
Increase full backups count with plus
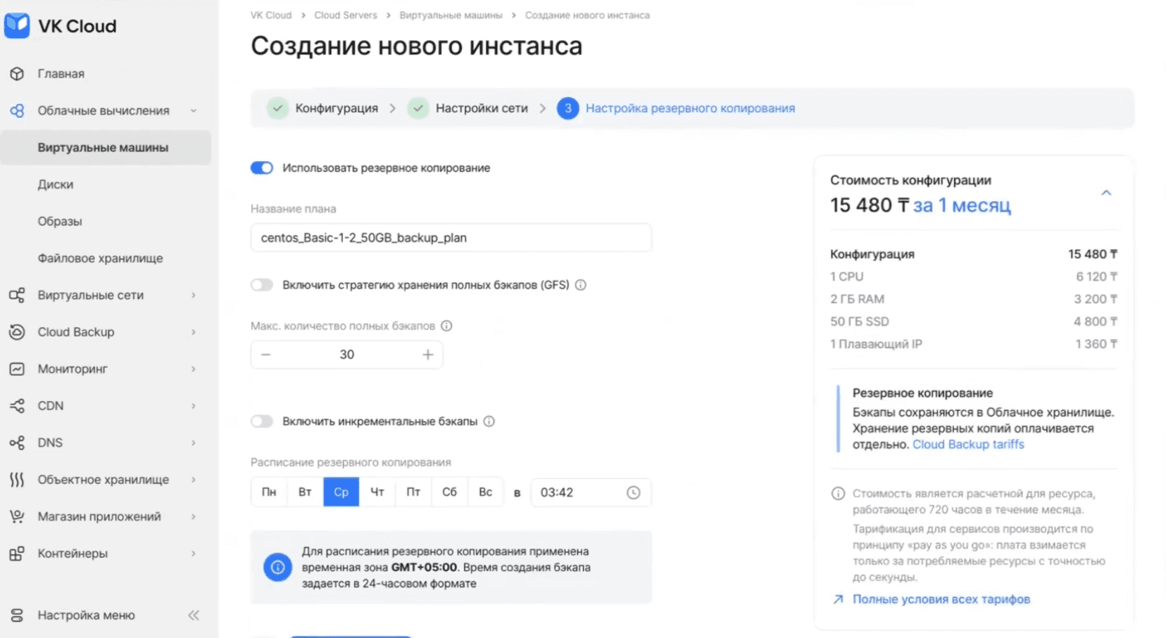pyautogui.click(x=427, y=355)
